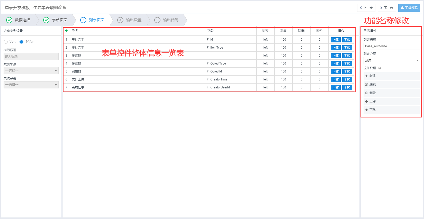Image resolution: width=424 pixels, height=219 pixels.
Task: Click 下移 for the 当前信息 row
Action: pos(347,88)
